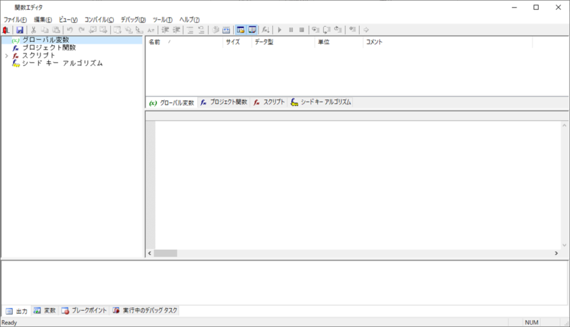Toggle the second highlighted view pane button

point(252,29)
